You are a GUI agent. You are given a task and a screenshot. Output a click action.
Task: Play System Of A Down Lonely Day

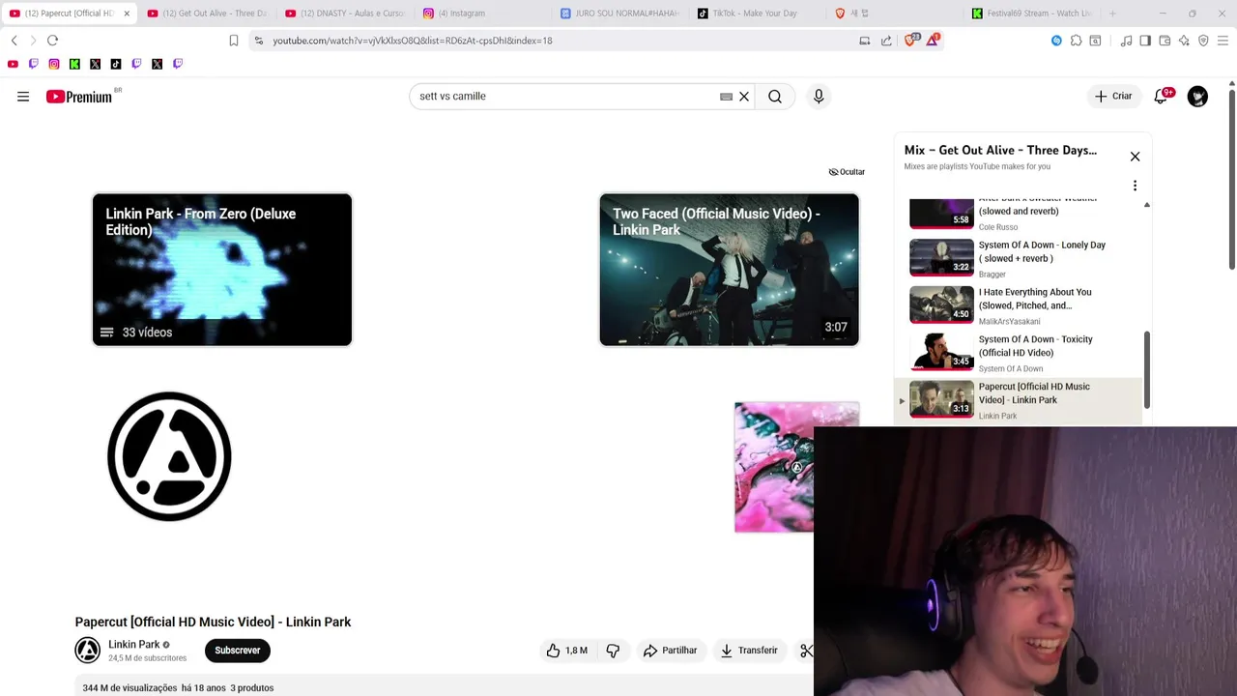pos(1024,258)
